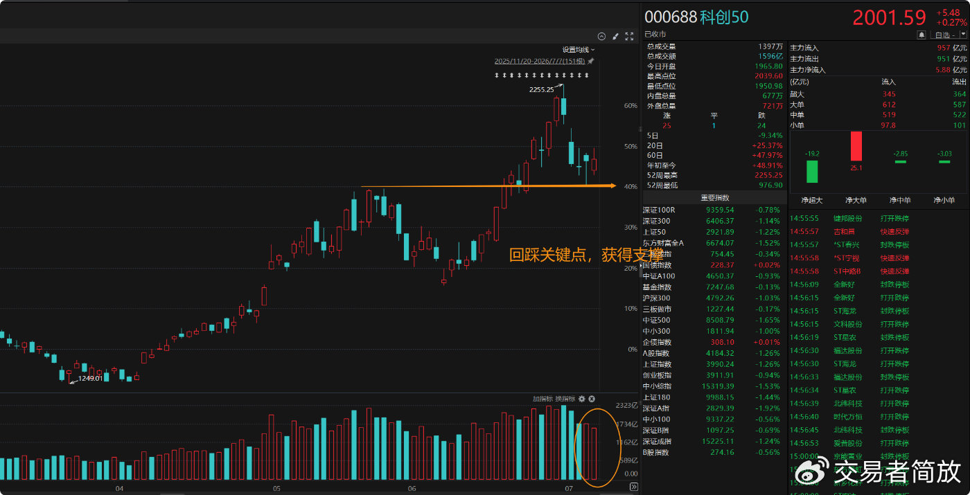Click *ST宁视 in the alerts feed
Viewport: 970px width, 495px height.
(848, 258)
